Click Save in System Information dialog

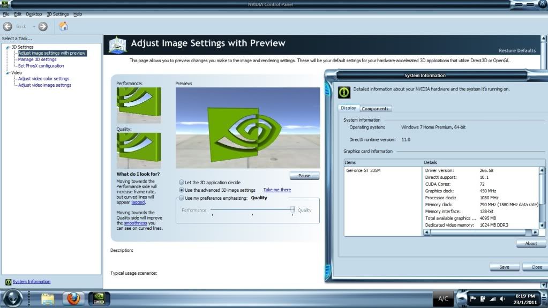(x=504, y=267)
